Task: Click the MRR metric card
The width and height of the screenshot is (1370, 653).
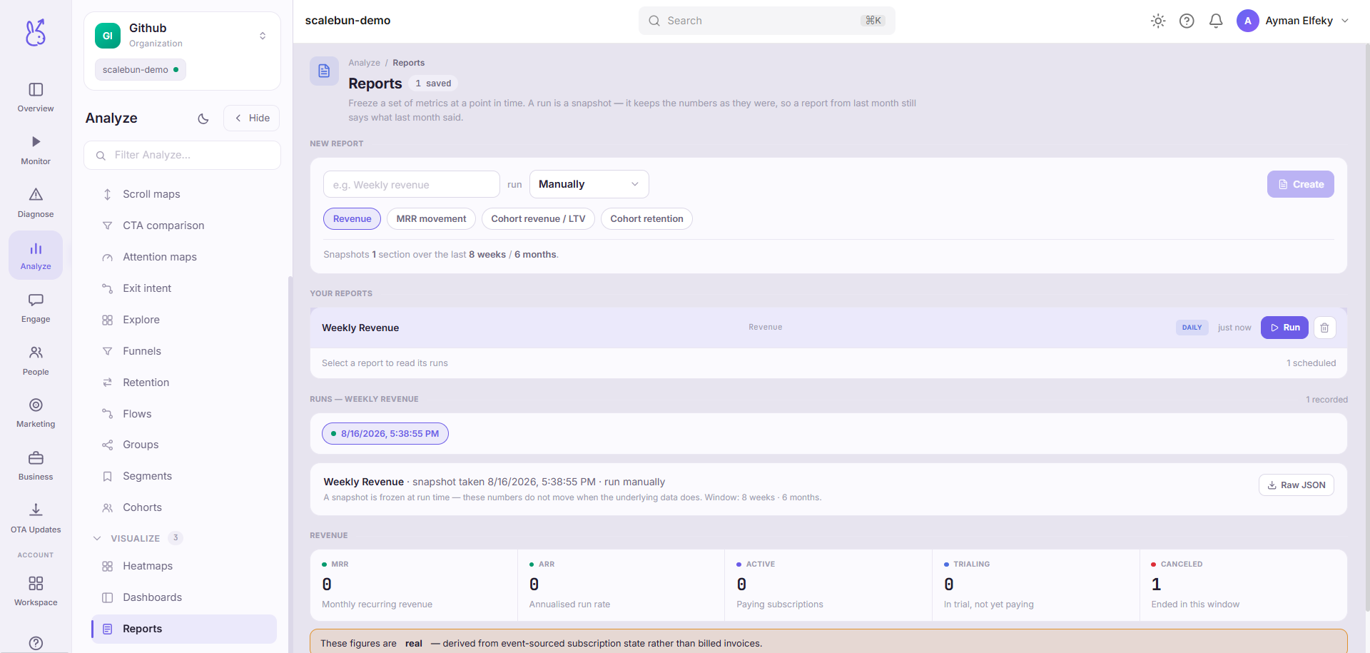Action: [414, 584]
